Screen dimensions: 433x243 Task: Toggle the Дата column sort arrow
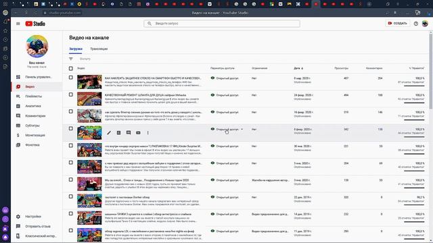(x=302, y=68)
